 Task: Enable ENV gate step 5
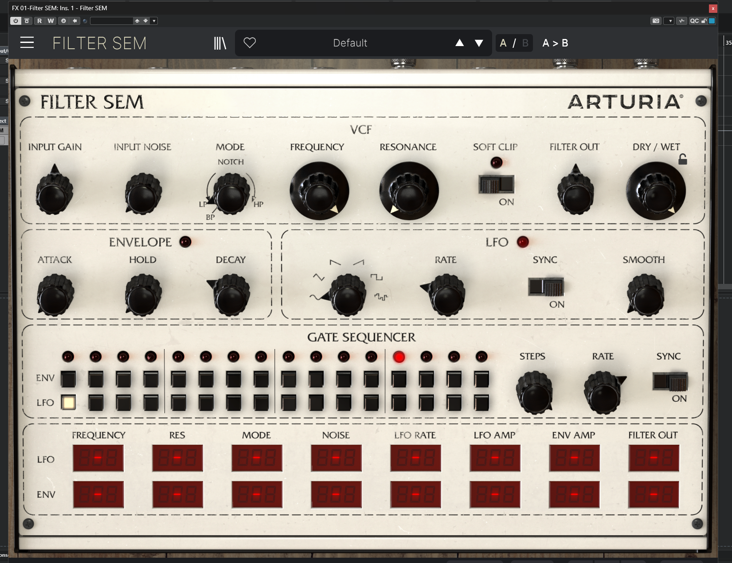tap(178, 379)
